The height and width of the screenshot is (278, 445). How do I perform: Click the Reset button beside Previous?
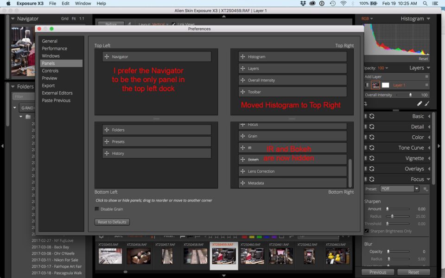(x=413, y=272)
